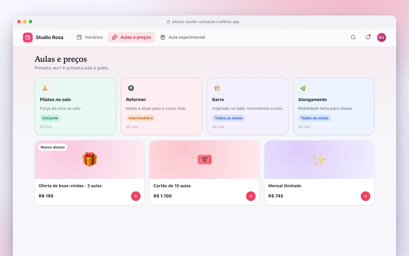This screenshot has height=256, width=409.
Task: Open the Barre class title
Action: click(x=218, y=100)
